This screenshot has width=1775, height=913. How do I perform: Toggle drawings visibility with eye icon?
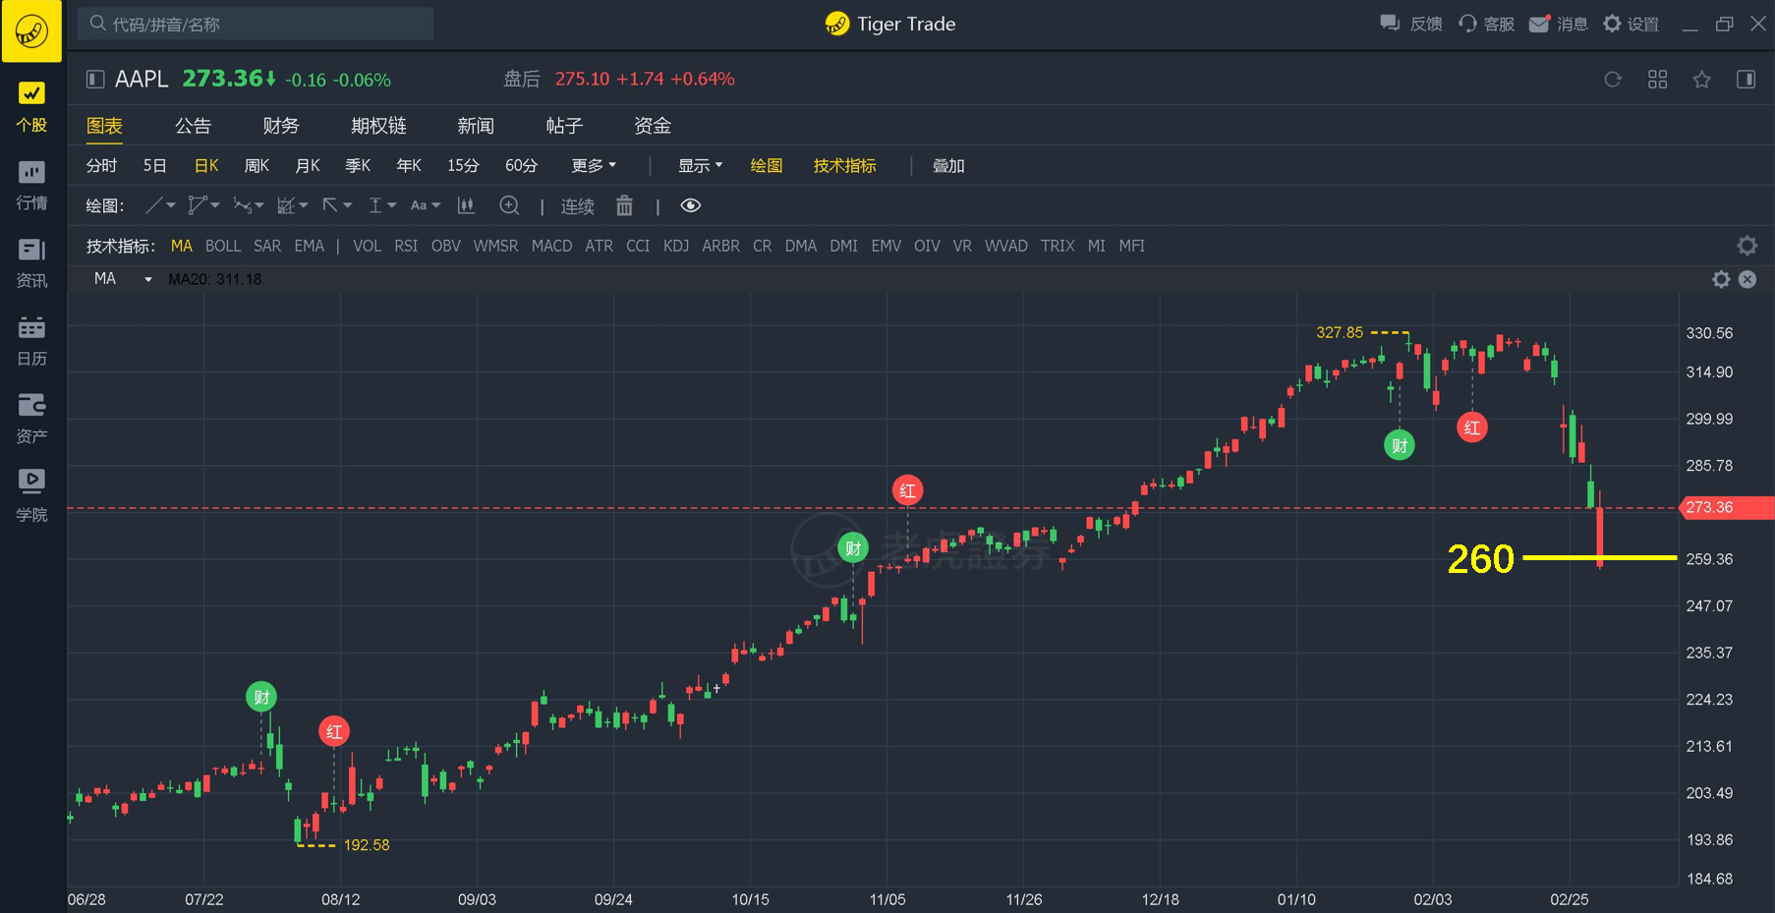[691, 205]
